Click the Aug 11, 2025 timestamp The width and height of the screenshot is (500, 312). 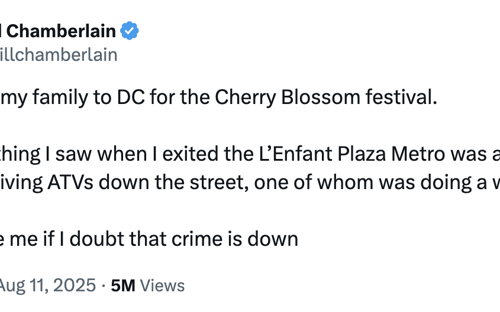(47, 285)
